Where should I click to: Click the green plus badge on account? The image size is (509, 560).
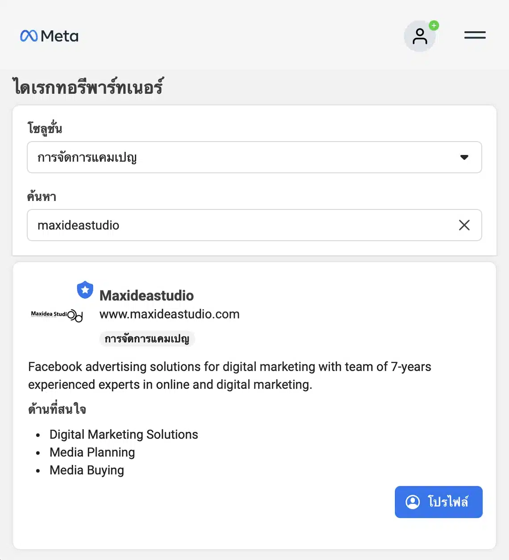click(434, 25)
